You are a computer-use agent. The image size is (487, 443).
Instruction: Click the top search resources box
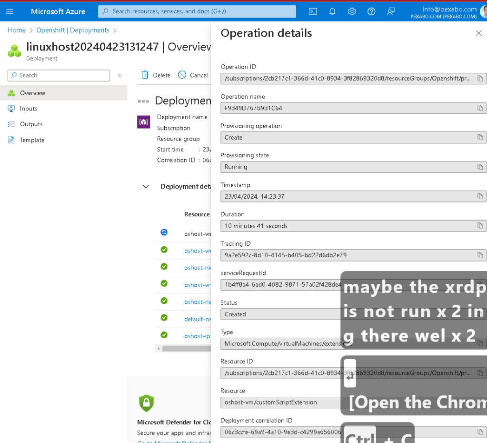[197, 11]
